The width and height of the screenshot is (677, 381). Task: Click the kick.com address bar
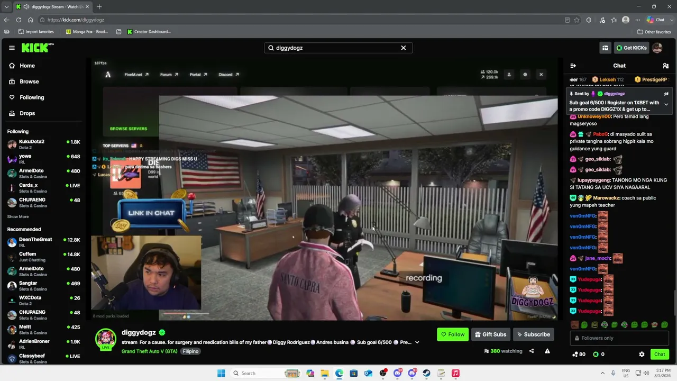[301, 20]
